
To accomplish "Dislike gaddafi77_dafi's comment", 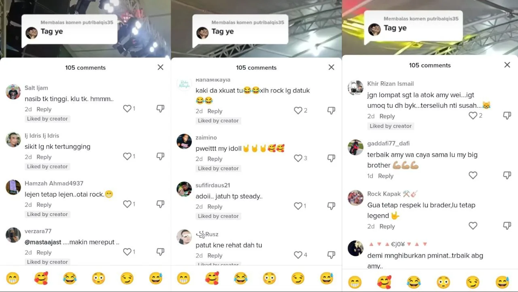I will pos(507,175).
